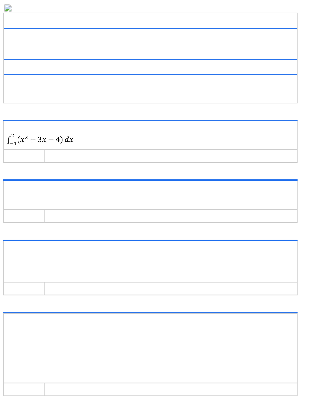
Task: Click the small cell below the integral formula
Action: coord(24,156)
